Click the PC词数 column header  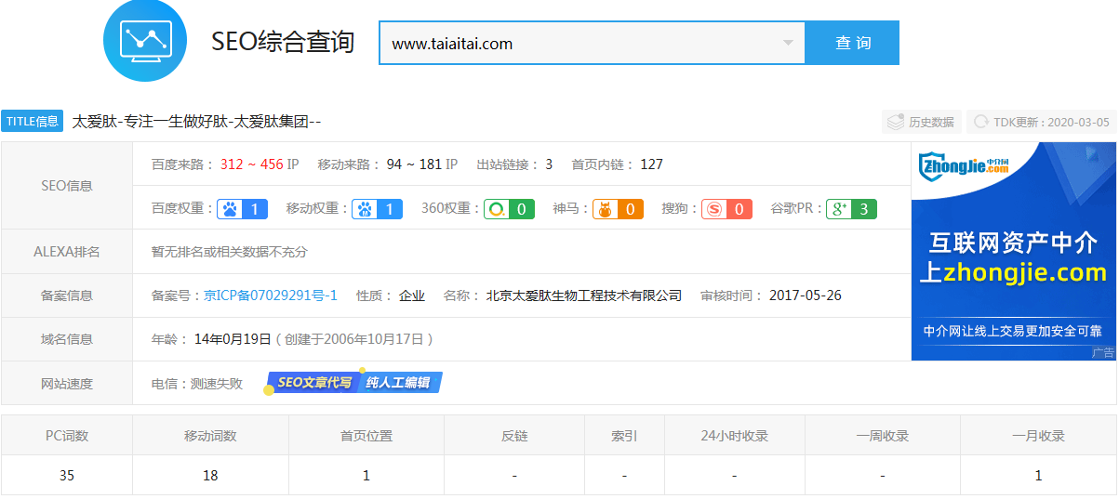pyautogui.click(x=67, y=436)
